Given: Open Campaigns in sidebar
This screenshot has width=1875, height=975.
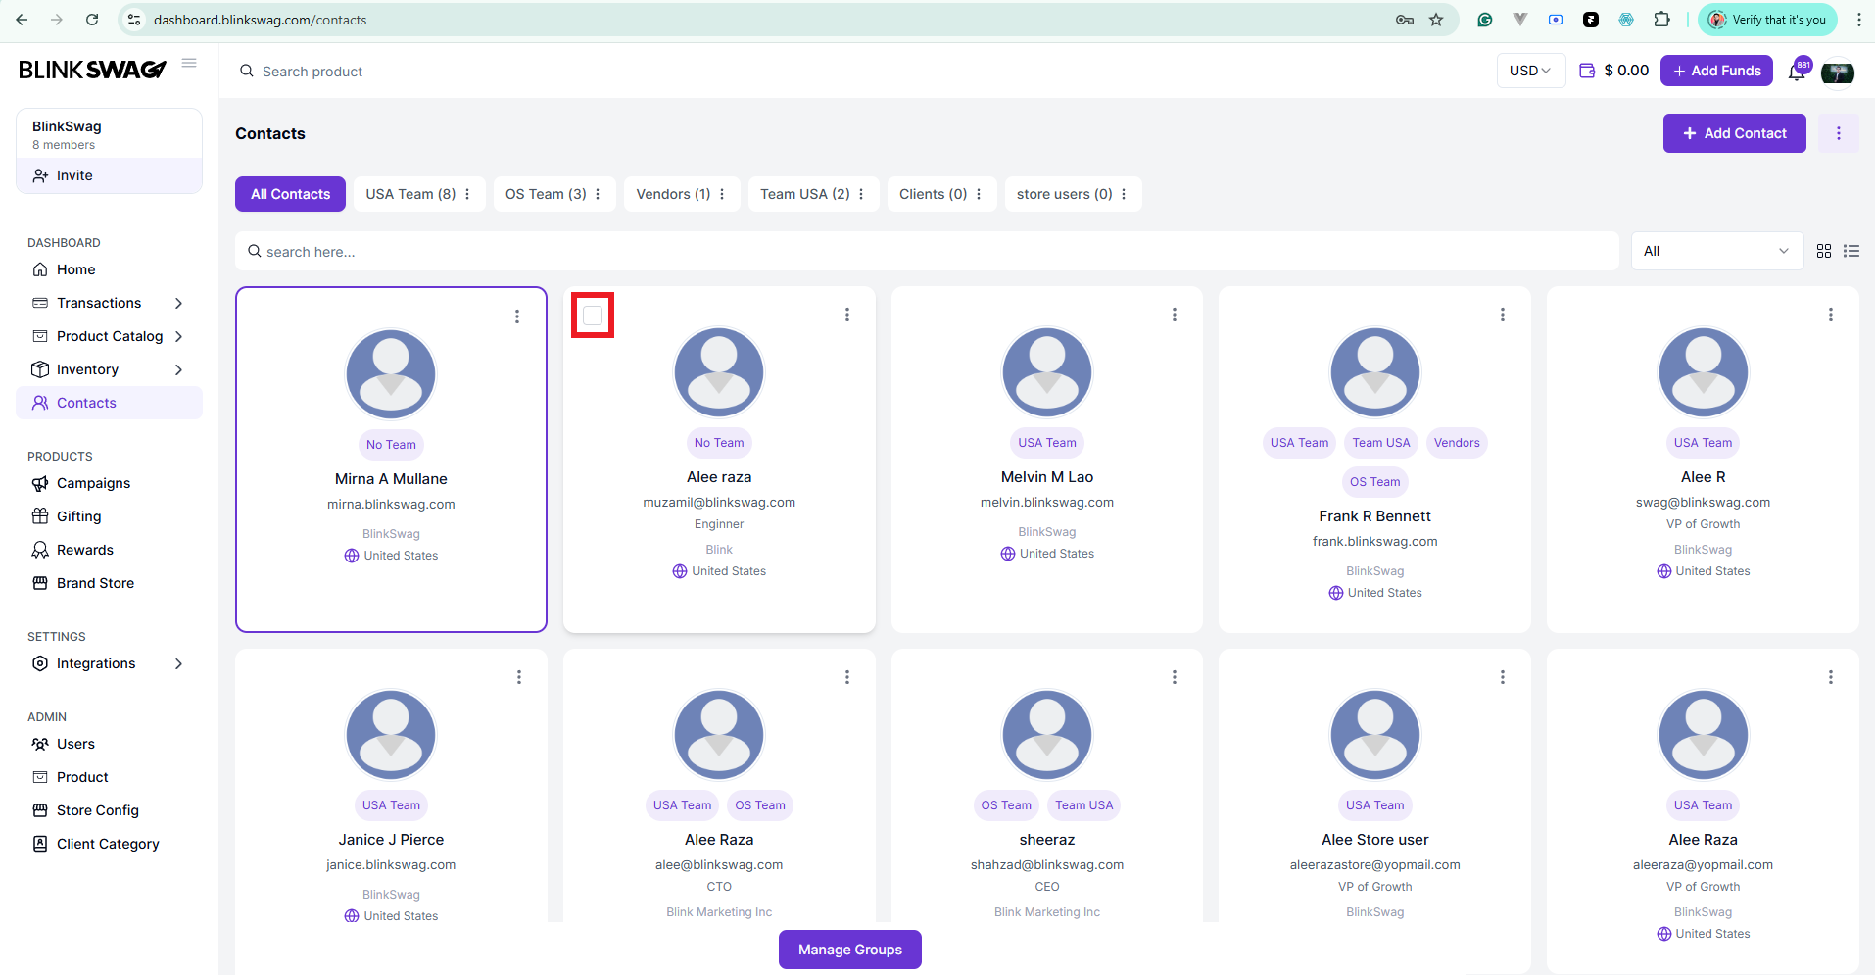Looking at the screenshot, I should tap(109, 483).
